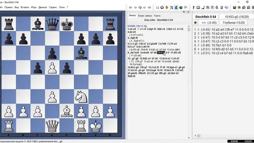This screenshot has width=254, height=143.
Task: Click the linked-boxes icon beside options
Action: (x=227, y=8)
